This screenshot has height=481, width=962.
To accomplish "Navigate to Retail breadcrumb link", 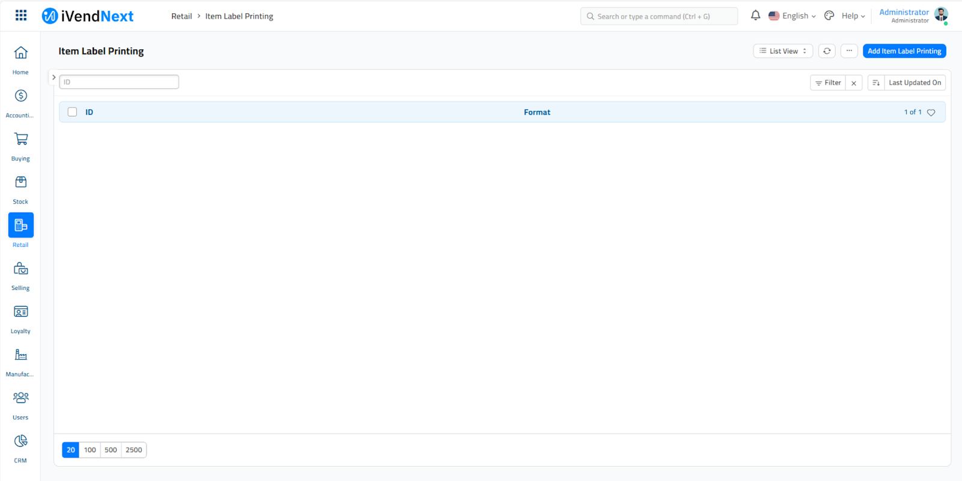I will 182,16.
